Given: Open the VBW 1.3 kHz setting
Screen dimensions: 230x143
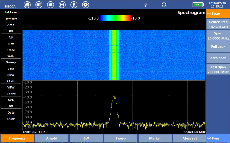Looking at the screenshot, I should (11, 90).
